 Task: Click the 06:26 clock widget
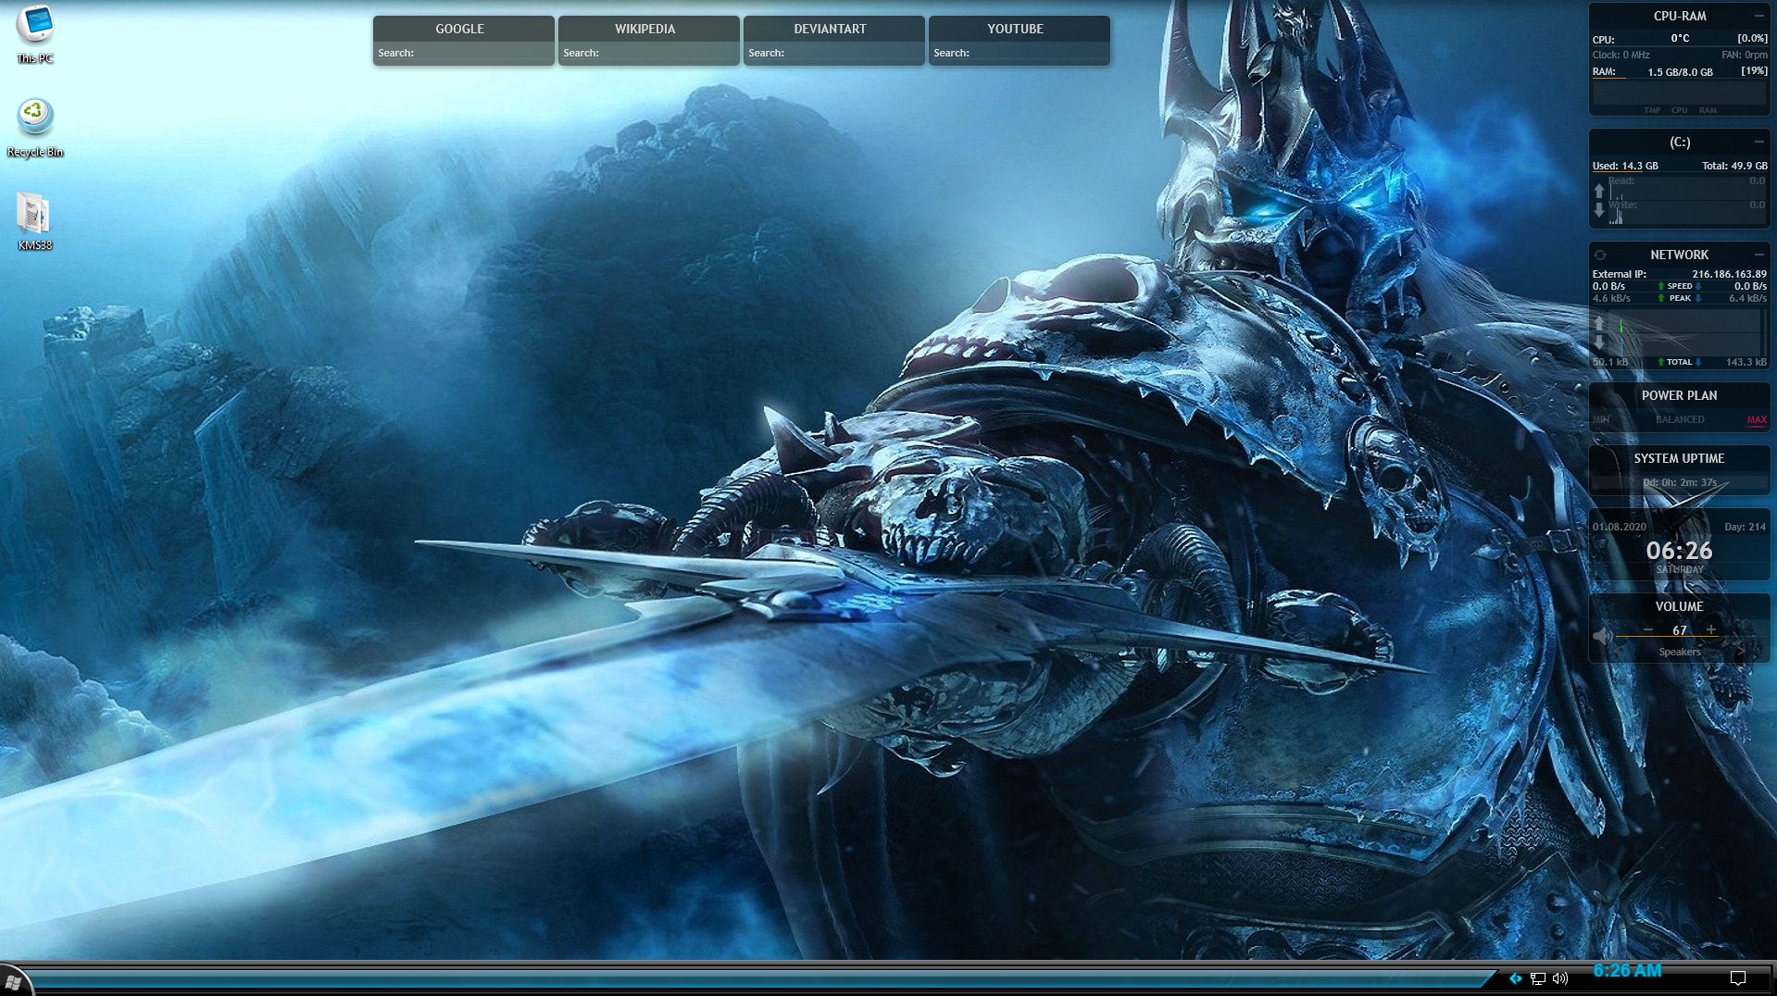coord(1679,551)
